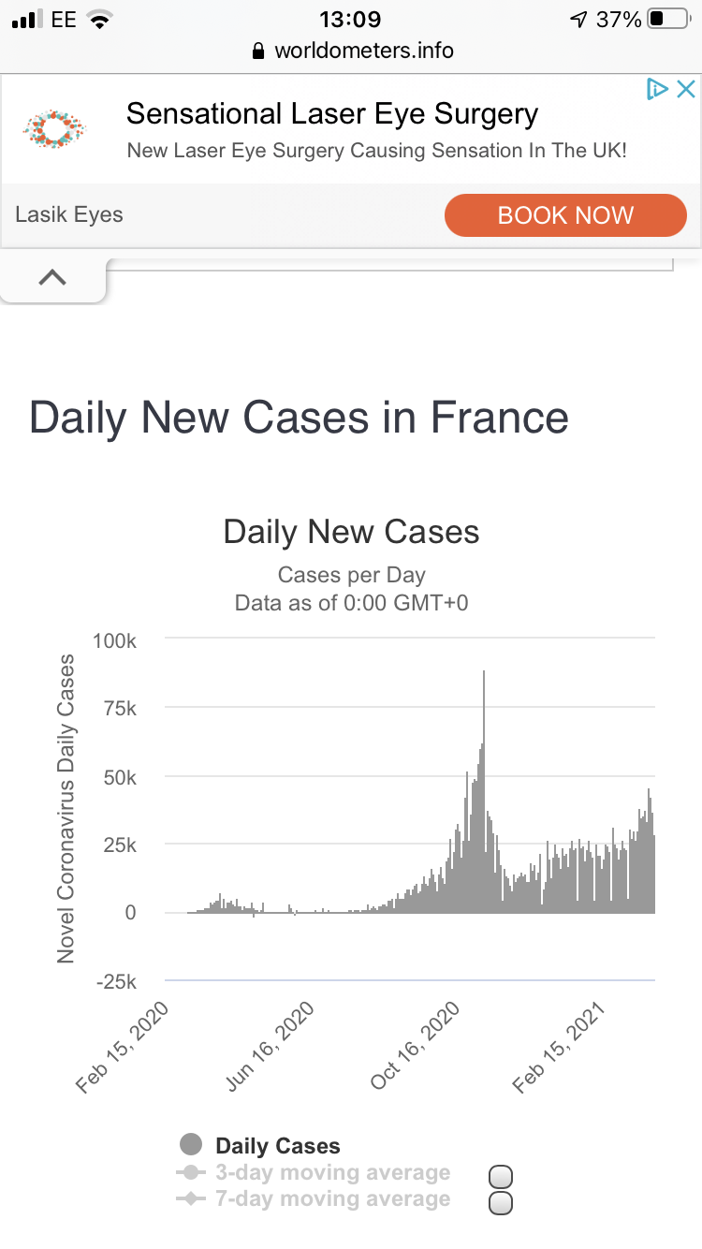The height and width of the screenshot is (1249, 702).
Task: Enable the lower legend checkbox
Action: point(501,1203)
